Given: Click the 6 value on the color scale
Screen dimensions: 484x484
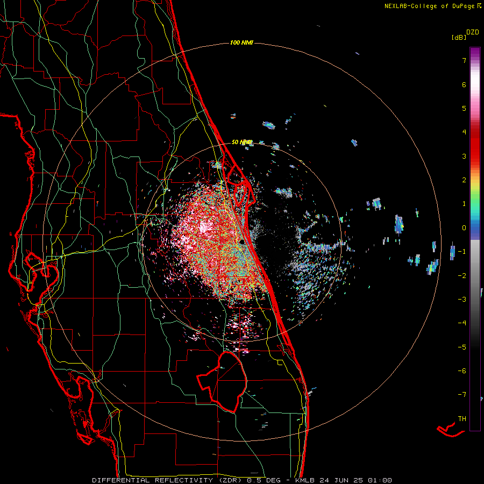Looking at the screenshot, I should pos(464,84).
